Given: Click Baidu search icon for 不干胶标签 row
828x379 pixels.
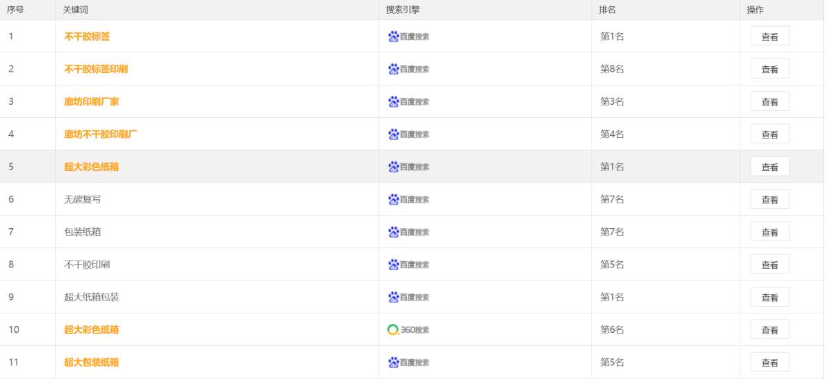Looking at the screenshot, I should coord(408,37).
